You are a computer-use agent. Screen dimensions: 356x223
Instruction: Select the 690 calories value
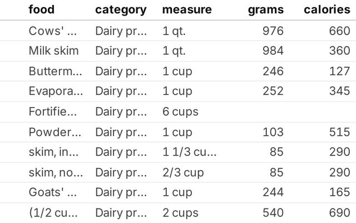pos(339,212)
